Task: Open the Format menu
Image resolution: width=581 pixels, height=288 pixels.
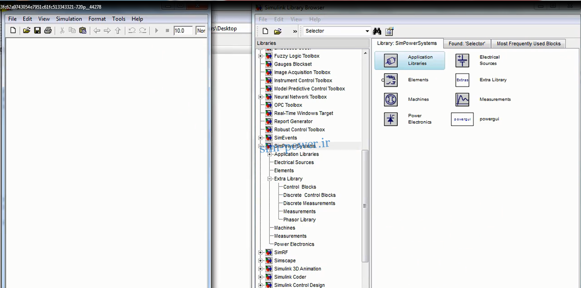Action: (97, 19)
